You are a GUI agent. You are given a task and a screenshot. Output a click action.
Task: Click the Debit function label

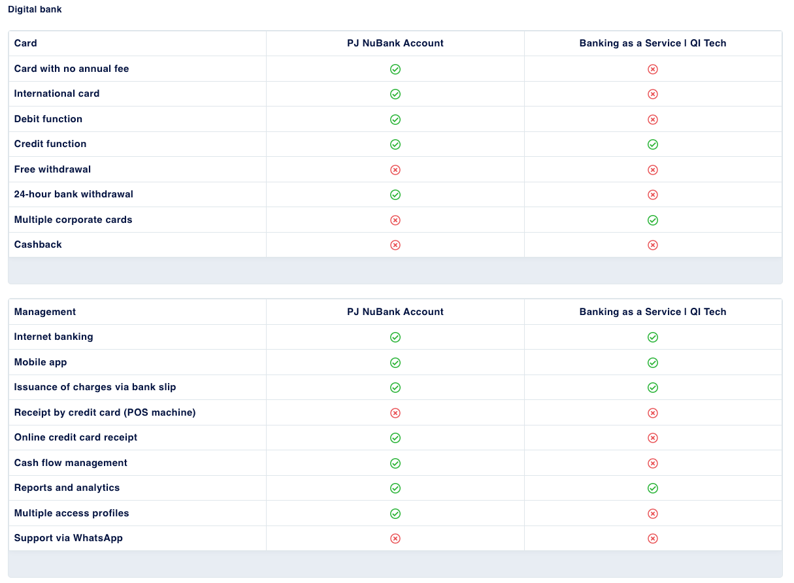pyautogui.click(x=48, y=119)
